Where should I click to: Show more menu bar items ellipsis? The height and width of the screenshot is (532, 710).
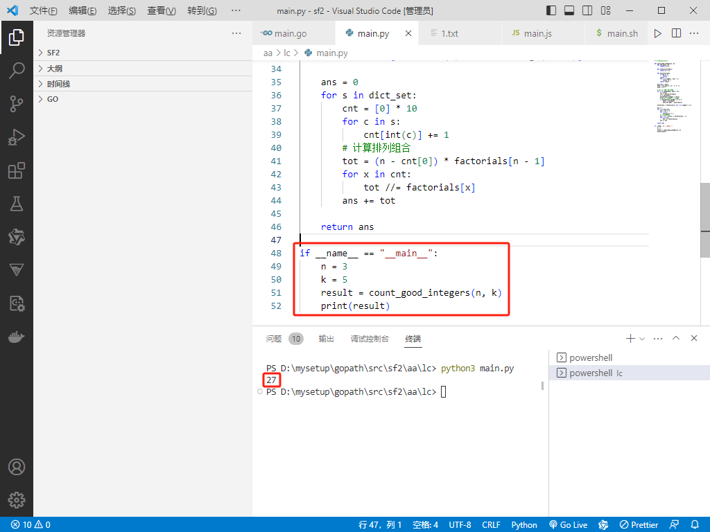(236, 10)
